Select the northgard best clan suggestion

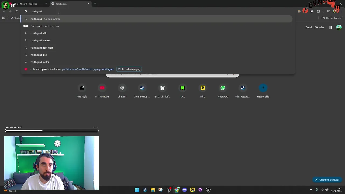[157, 48]
